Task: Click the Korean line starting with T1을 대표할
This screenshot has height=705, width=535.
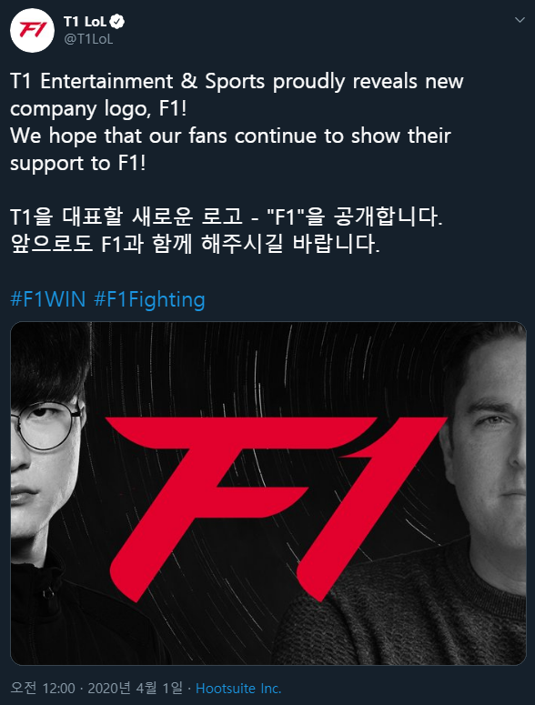Action: [x=227, y=217]
